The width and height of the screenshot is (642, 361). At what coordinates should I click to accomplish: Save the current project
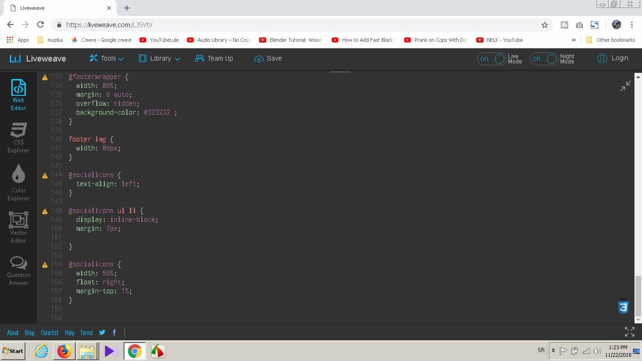click(267, 58)
